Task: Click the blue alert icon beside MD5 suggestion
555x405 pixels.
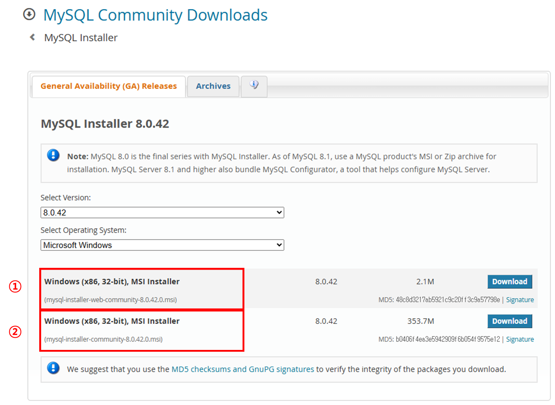Action: click(53, 368)
